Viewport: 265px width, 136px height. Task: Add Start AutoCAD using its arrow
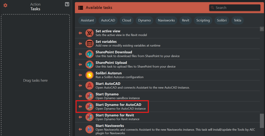pos(80,85)
